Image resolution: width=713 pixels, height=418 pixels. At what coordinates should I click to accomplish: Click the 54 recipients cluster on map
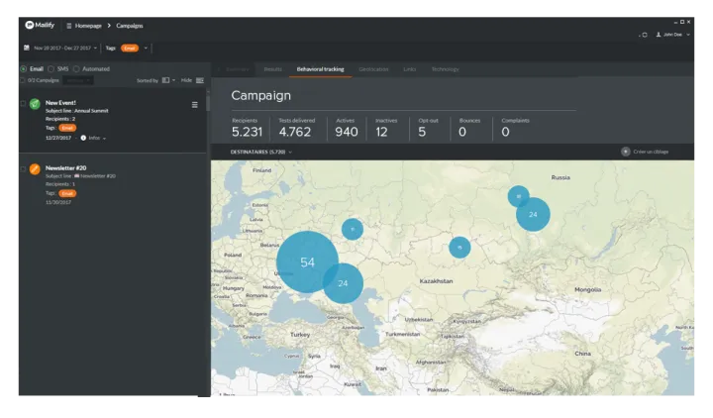tap(307, 261)
